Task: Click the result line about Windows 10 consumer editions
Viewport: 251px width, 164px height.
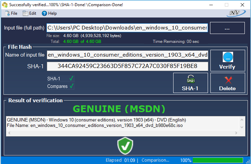Action: (96, 120)
